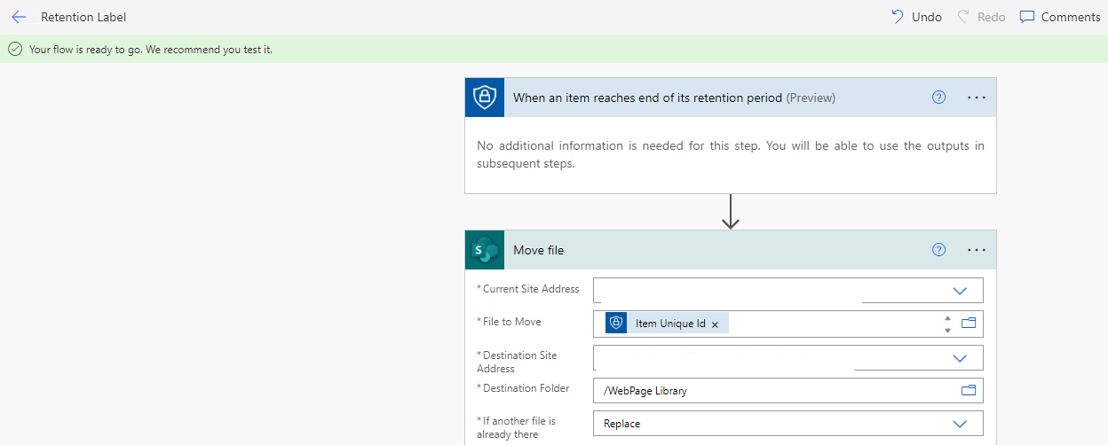Open the Destination Folder picker icon
The width and height of the screenshot is (1108, 445).
969,391
